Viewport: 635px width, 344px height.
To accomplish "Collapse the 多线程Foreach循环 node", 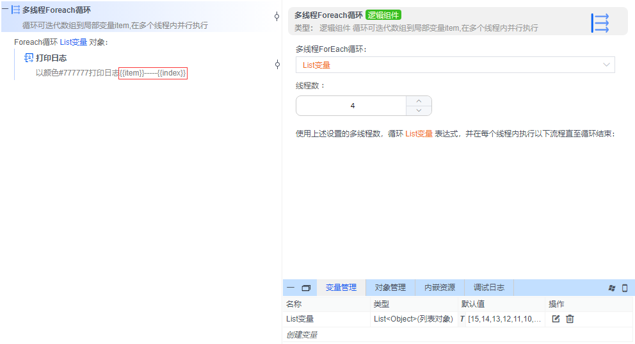I will [5, 8].
